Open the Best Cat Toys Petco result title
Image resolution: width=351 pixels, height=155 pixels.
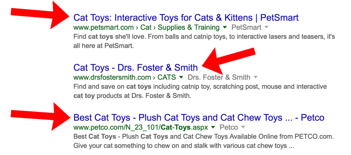(199, 118)
